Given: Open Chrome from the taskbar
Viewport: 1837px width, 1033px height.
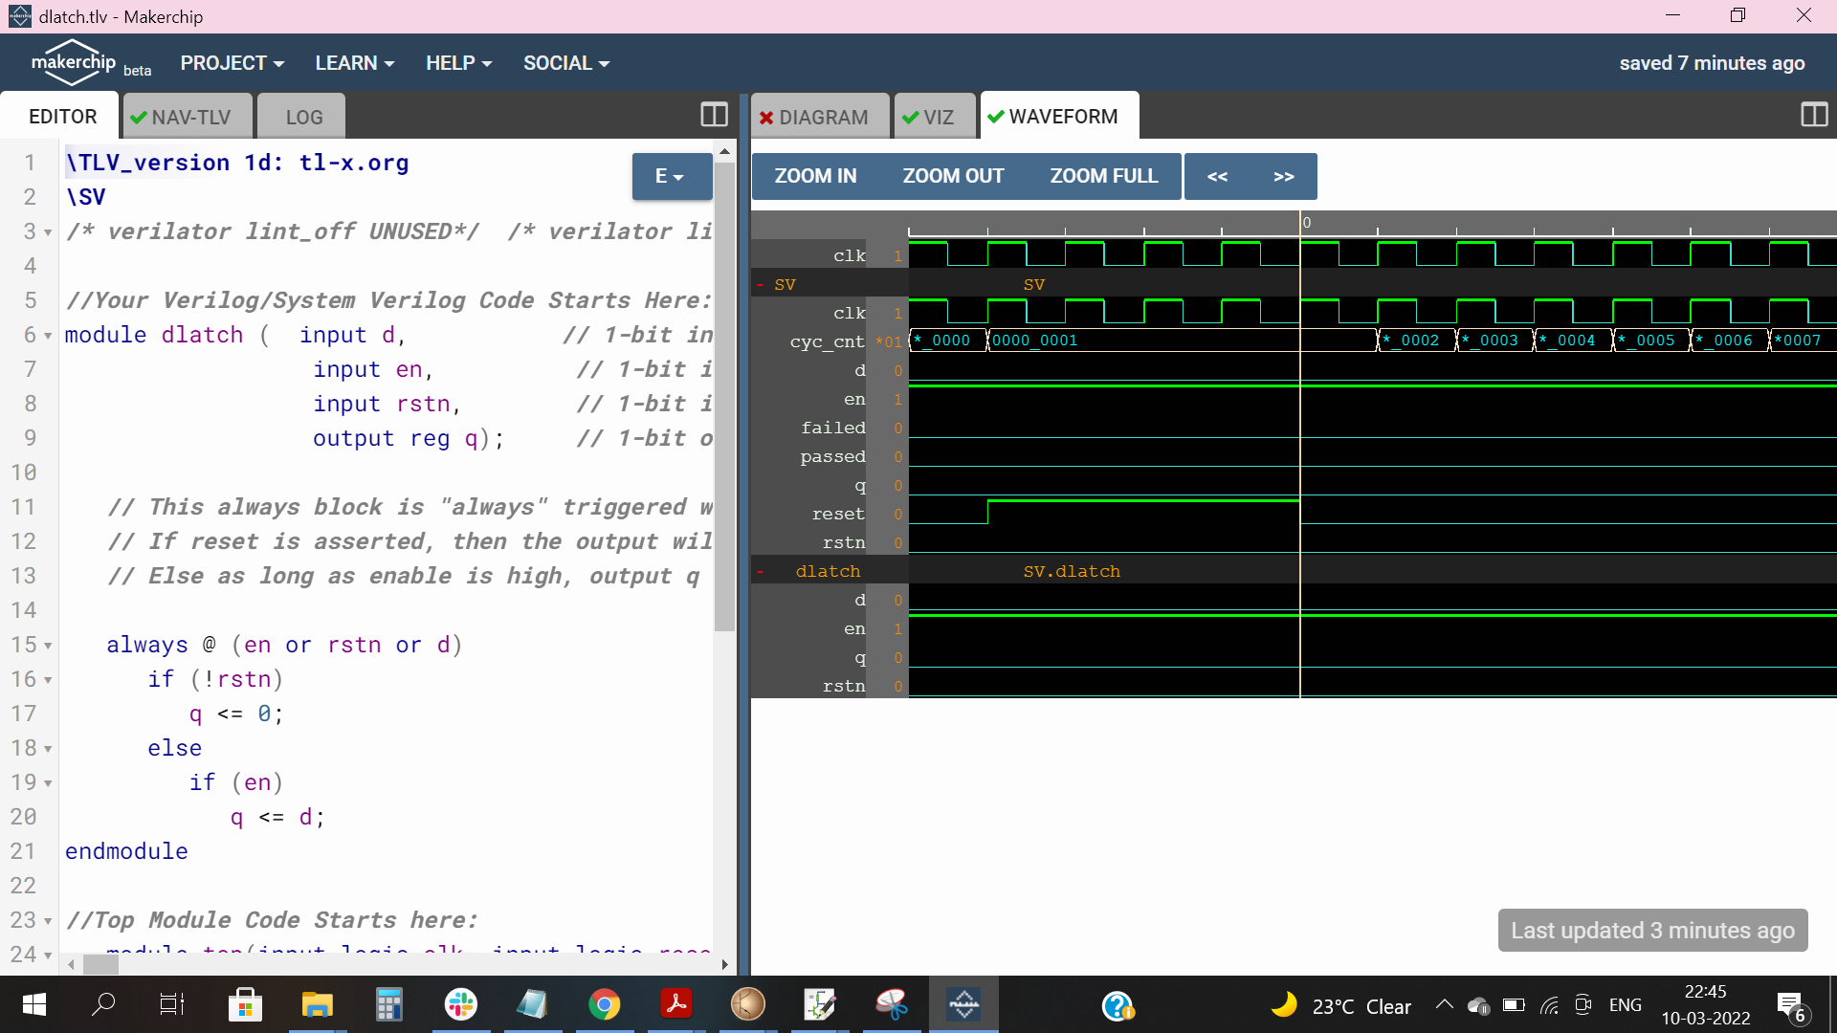Looking at the screenshot, I should [x=604, y=1005].
